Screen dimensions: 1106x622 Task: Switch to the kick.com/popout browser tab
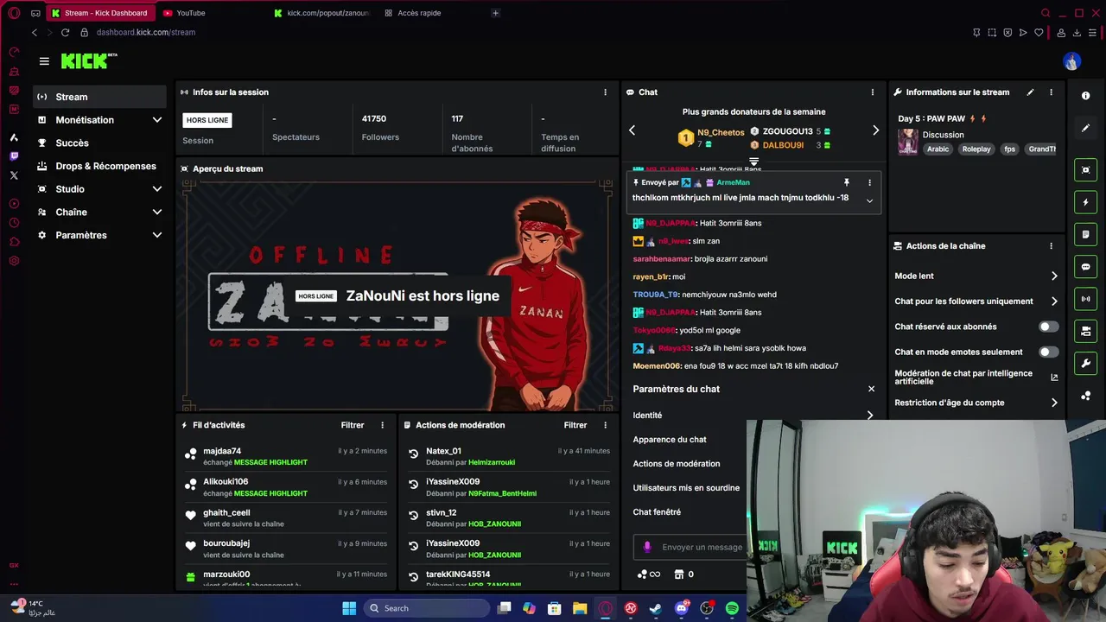coord(321,13)
